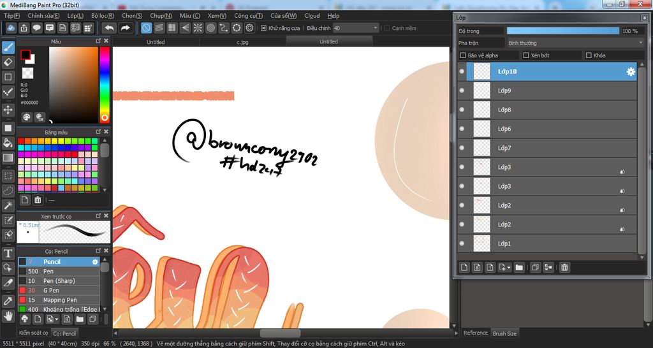
Task: Toggle the Khử răng cưa checkbox
Action: pos(263,28)
